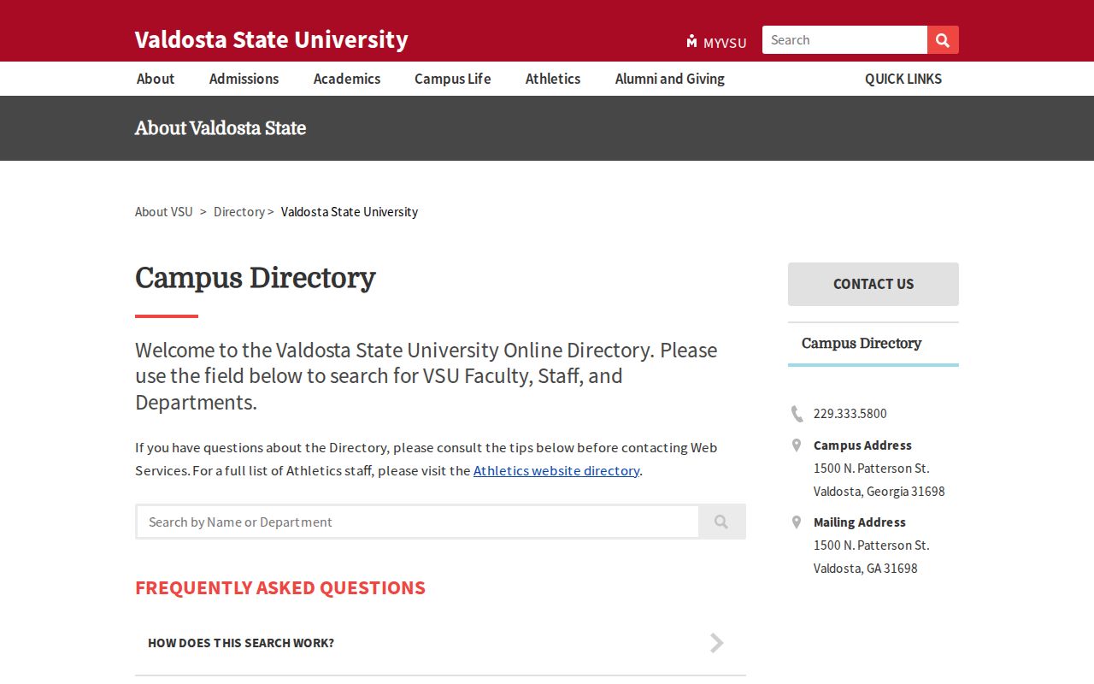Click the 'HOW DOES THIS SEARCH WORK?' question text
The image size is (1094, 684).
[x=241, y=643]
